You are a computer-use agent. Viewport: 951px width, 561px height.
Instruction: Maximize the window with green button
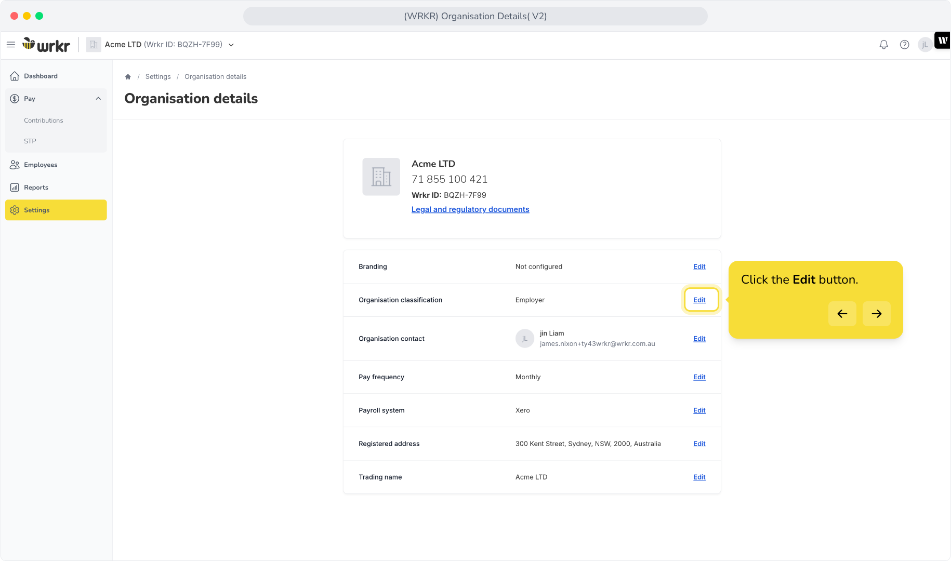click(x=39, y=16)
